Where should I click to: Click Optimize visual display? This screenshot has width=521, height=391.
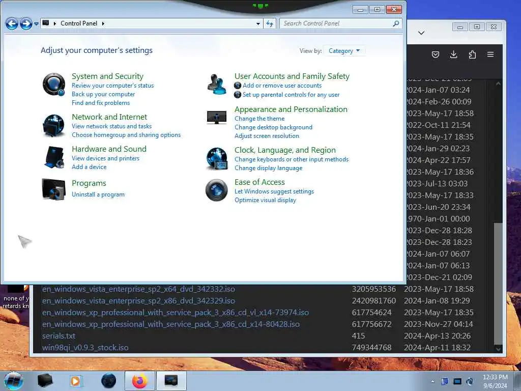click(x=265, y=200)
